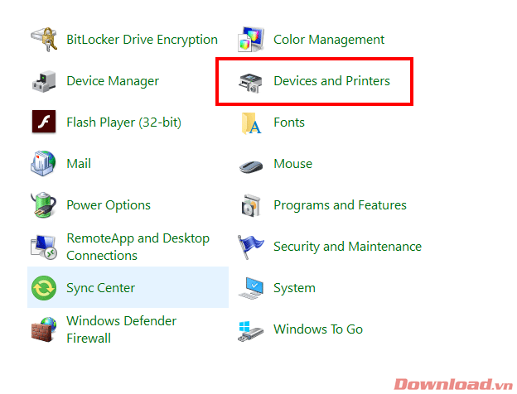Open the Security and Maintenance link
517x394 pixels.
click(x=347, y=247)
